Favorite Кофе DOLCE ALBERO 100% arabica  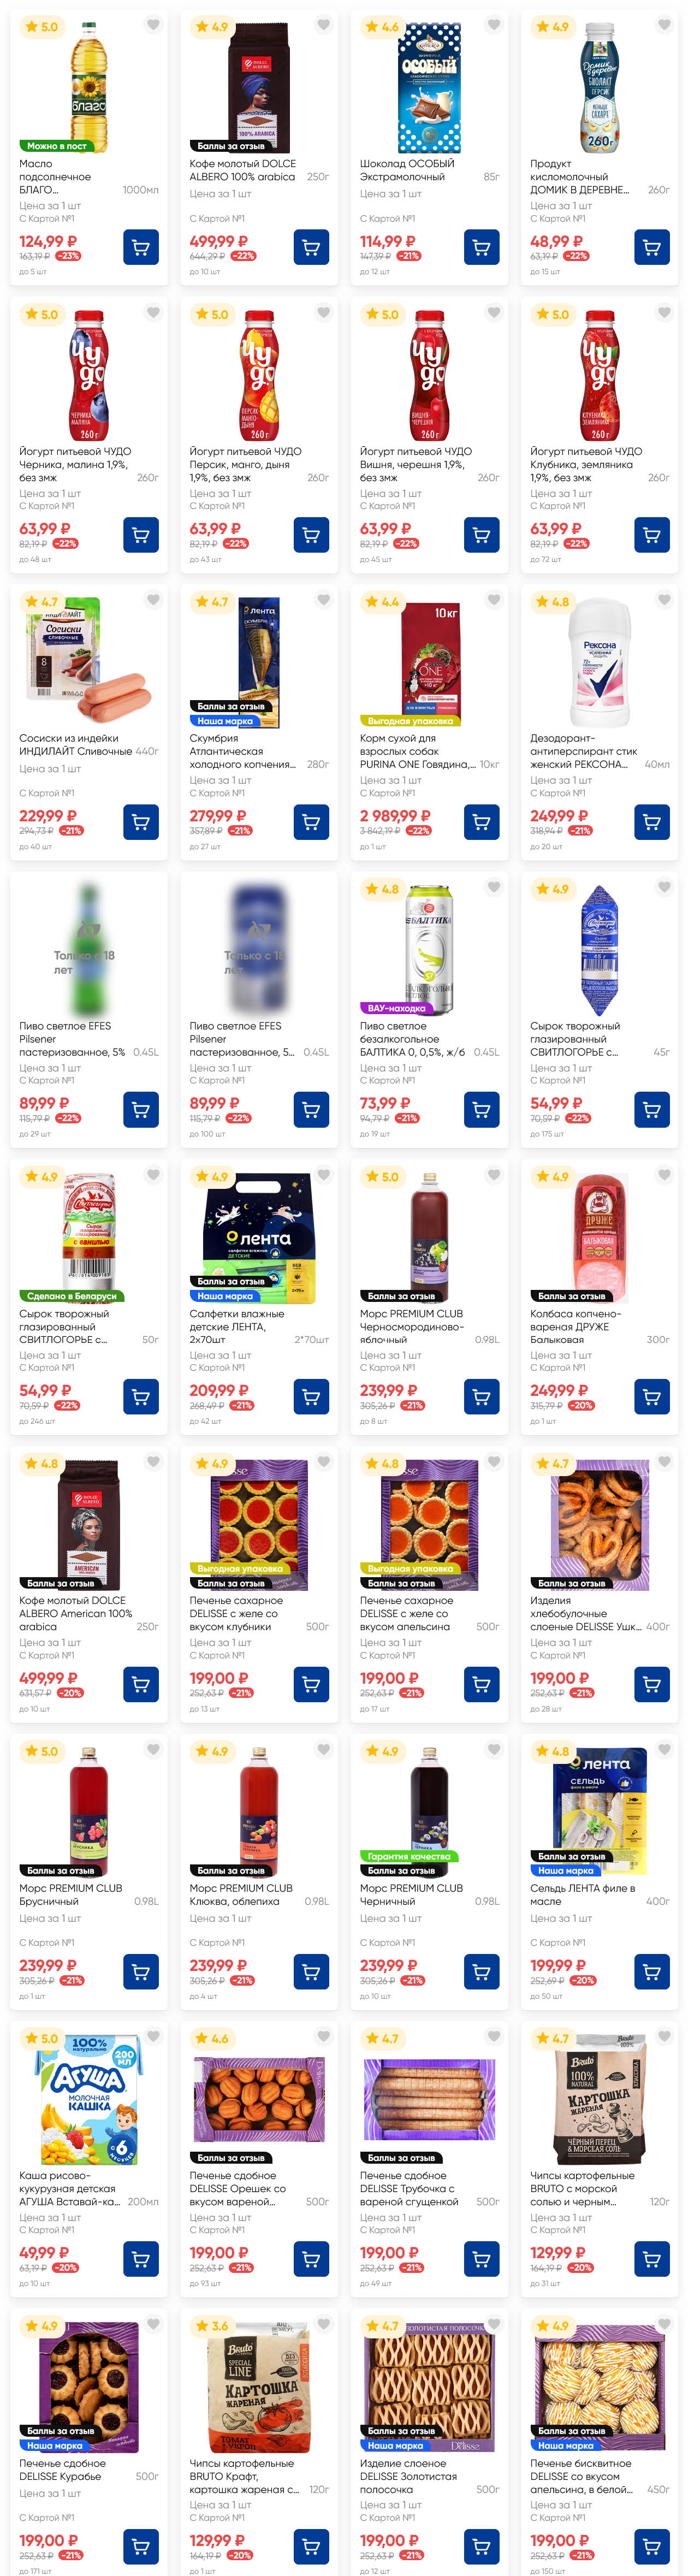point(324,25)
